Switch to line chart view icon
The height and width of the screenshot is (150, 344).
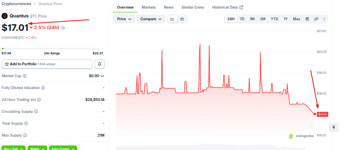[x=173, y=19]
